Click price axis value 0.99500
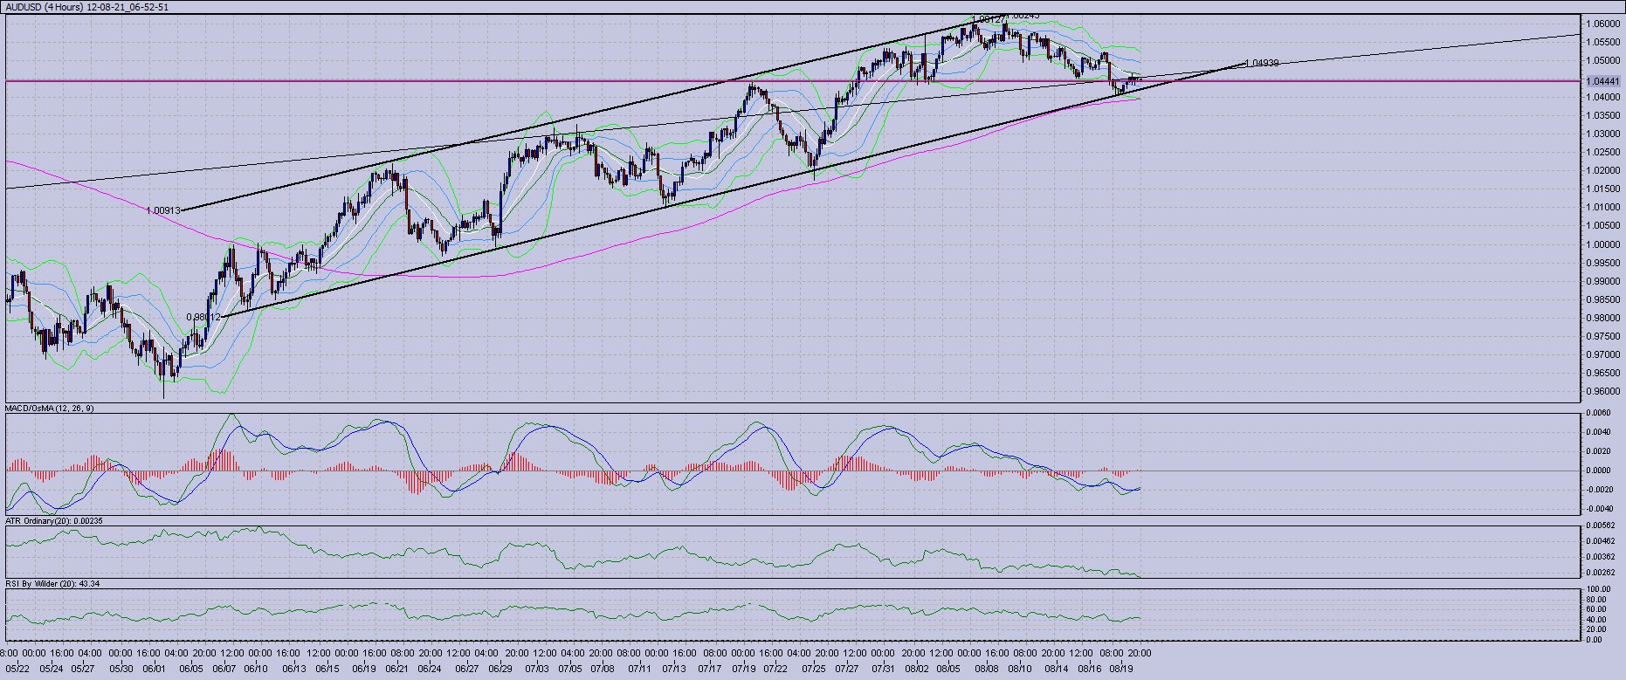The image size is (1626, 680). pyautogui.click(x=1604, y=263)
